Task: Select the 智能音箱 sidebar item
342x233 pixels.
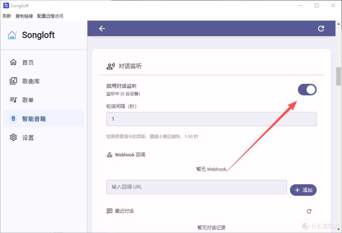Action: [44, 119]
